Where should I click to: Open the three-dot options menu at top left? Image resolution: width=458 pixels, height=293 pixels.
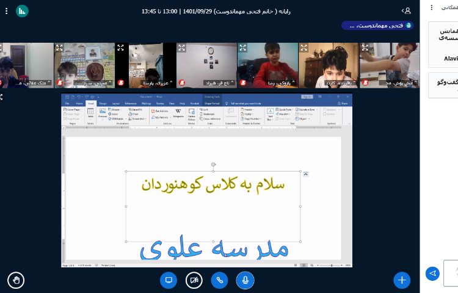7,11
